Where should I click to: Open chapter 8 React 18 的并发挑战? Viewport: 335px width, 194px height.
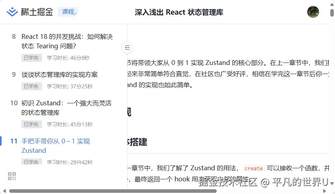[67, 41]
